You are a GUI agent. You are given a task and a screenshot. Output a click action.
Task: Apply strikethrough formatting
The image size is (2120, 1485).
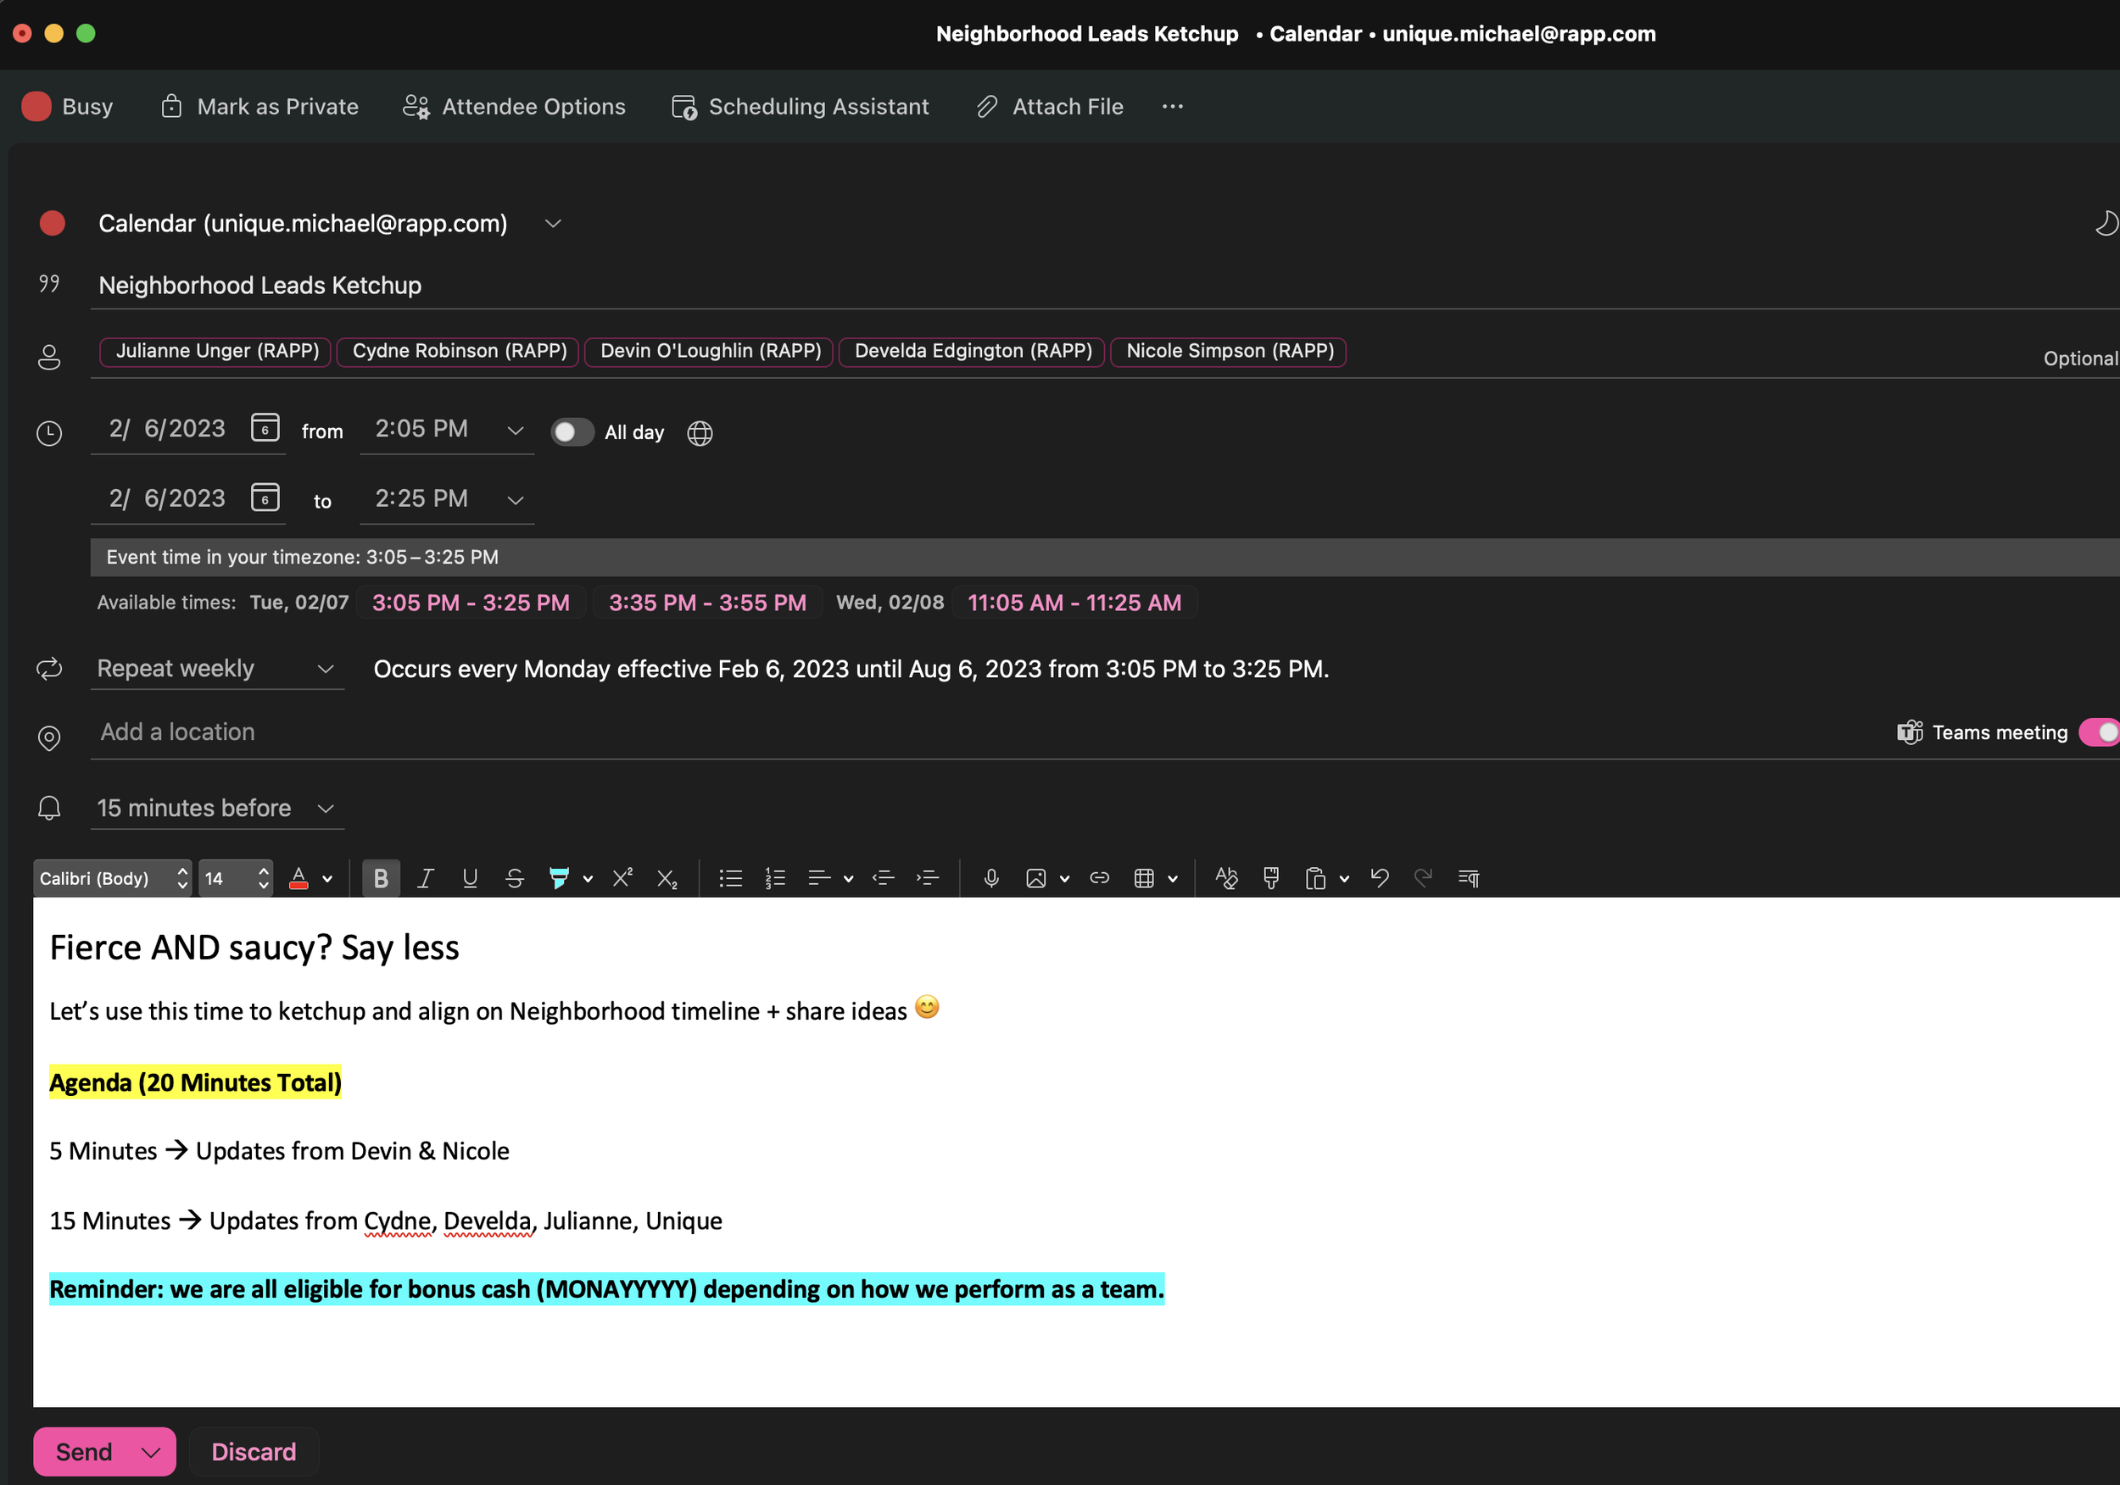[514, 878]
